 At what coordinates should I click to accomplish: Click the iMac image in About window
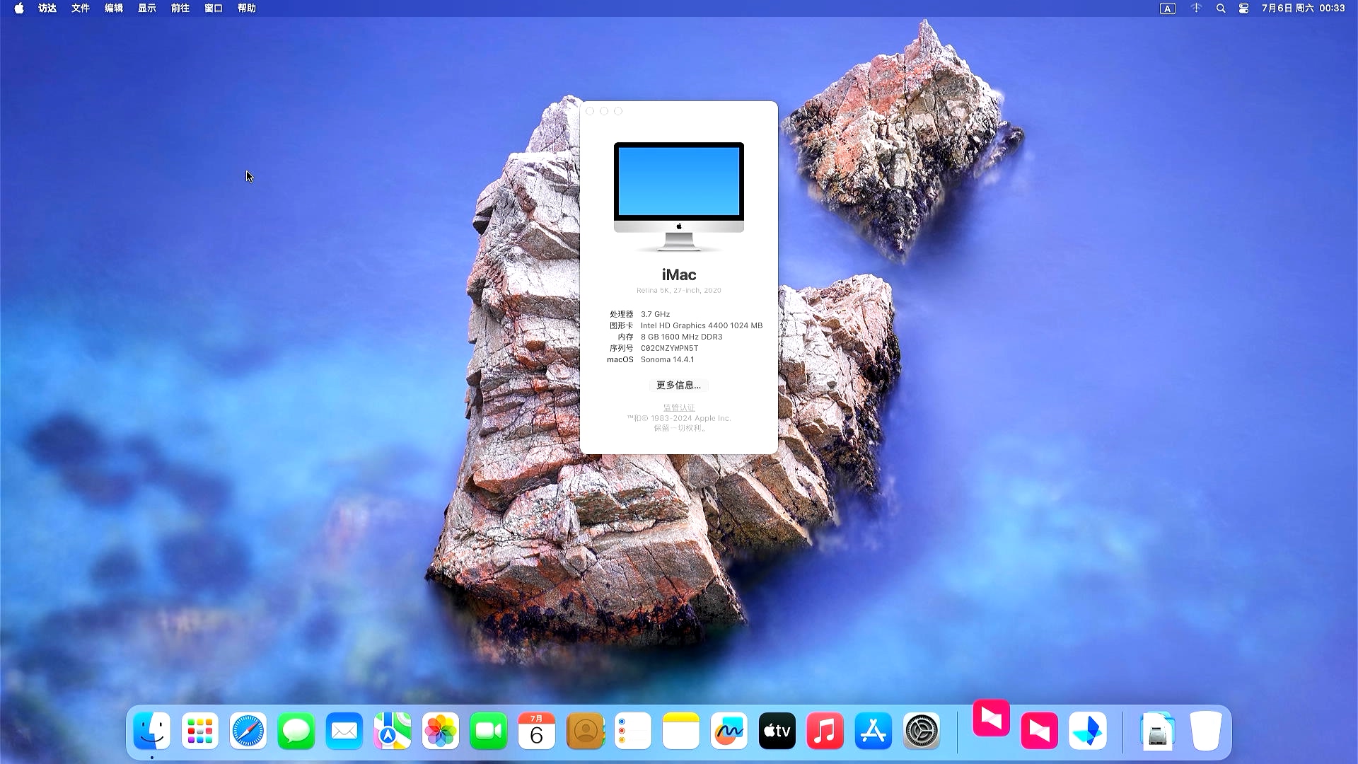(x=679, y=197)
